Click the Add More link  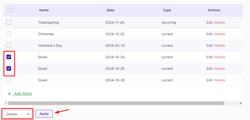coord(23,94)
